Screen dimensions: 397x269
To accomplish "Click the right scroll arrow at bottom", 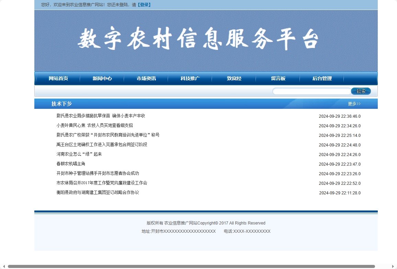I will (x=394, y=266).
